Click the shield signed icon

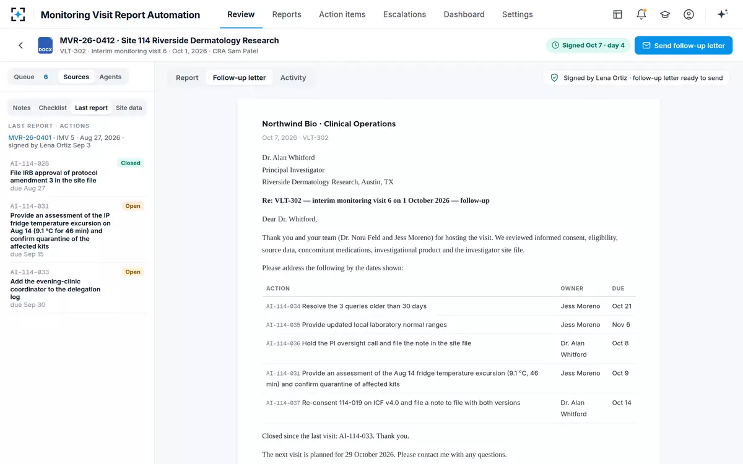point(554,78)
